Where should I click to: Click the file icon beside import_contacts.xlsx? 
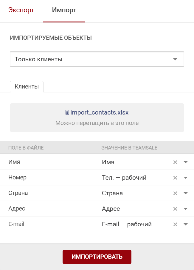(67, 112)
